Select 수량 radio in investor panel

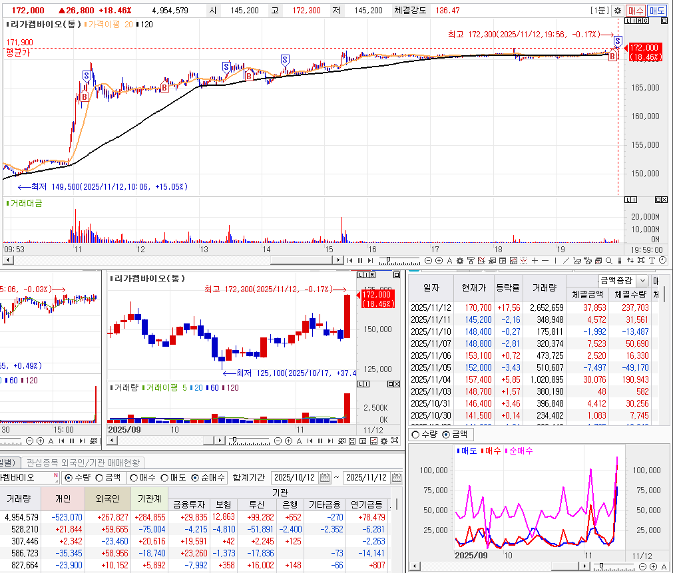[x=69, y=478]
